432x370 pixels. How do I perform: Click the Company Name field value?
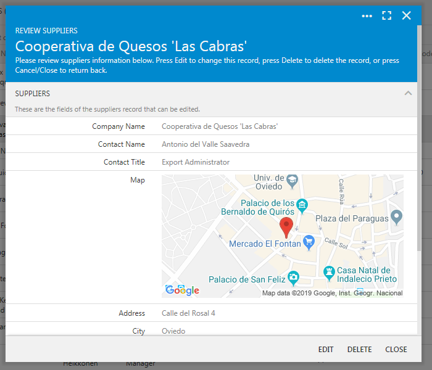pyautogui.click(x=220, y=126)
